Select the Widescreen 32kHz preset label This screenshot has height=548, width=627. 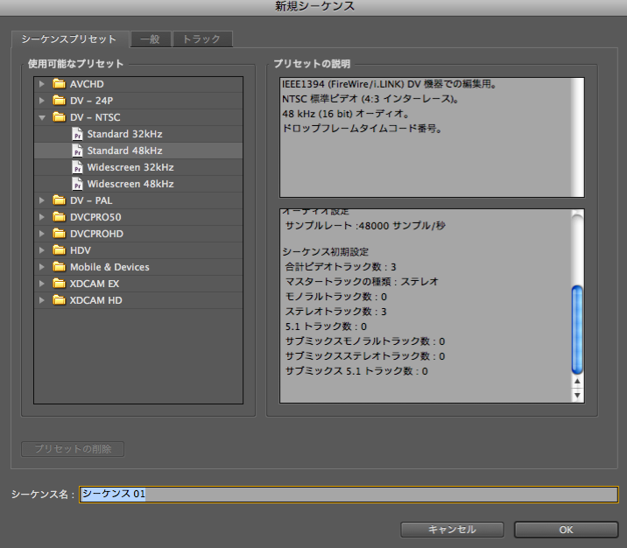[x=130, y=167]
